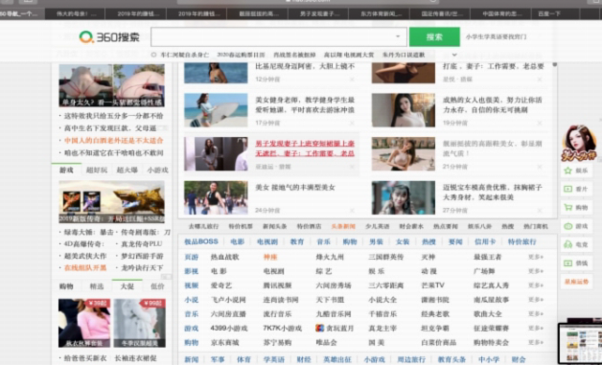Open the 芒果TV link
The image size is (602, 365).
[432, 285]
